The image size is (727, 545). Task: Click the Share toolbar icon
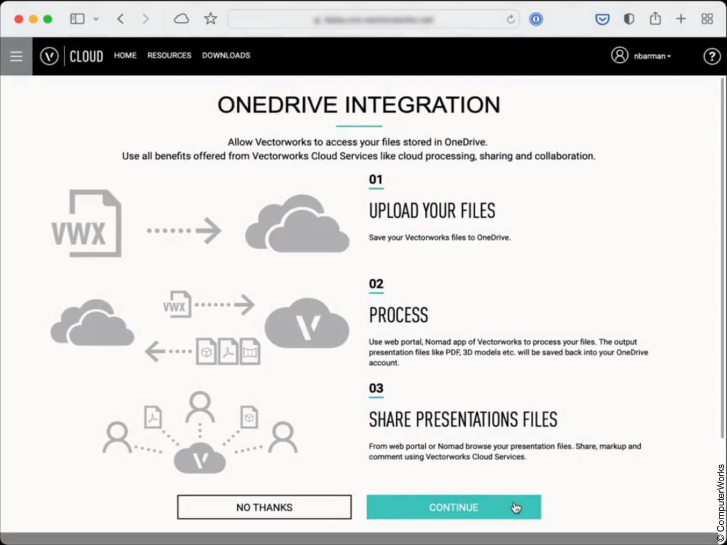(655, 19)
